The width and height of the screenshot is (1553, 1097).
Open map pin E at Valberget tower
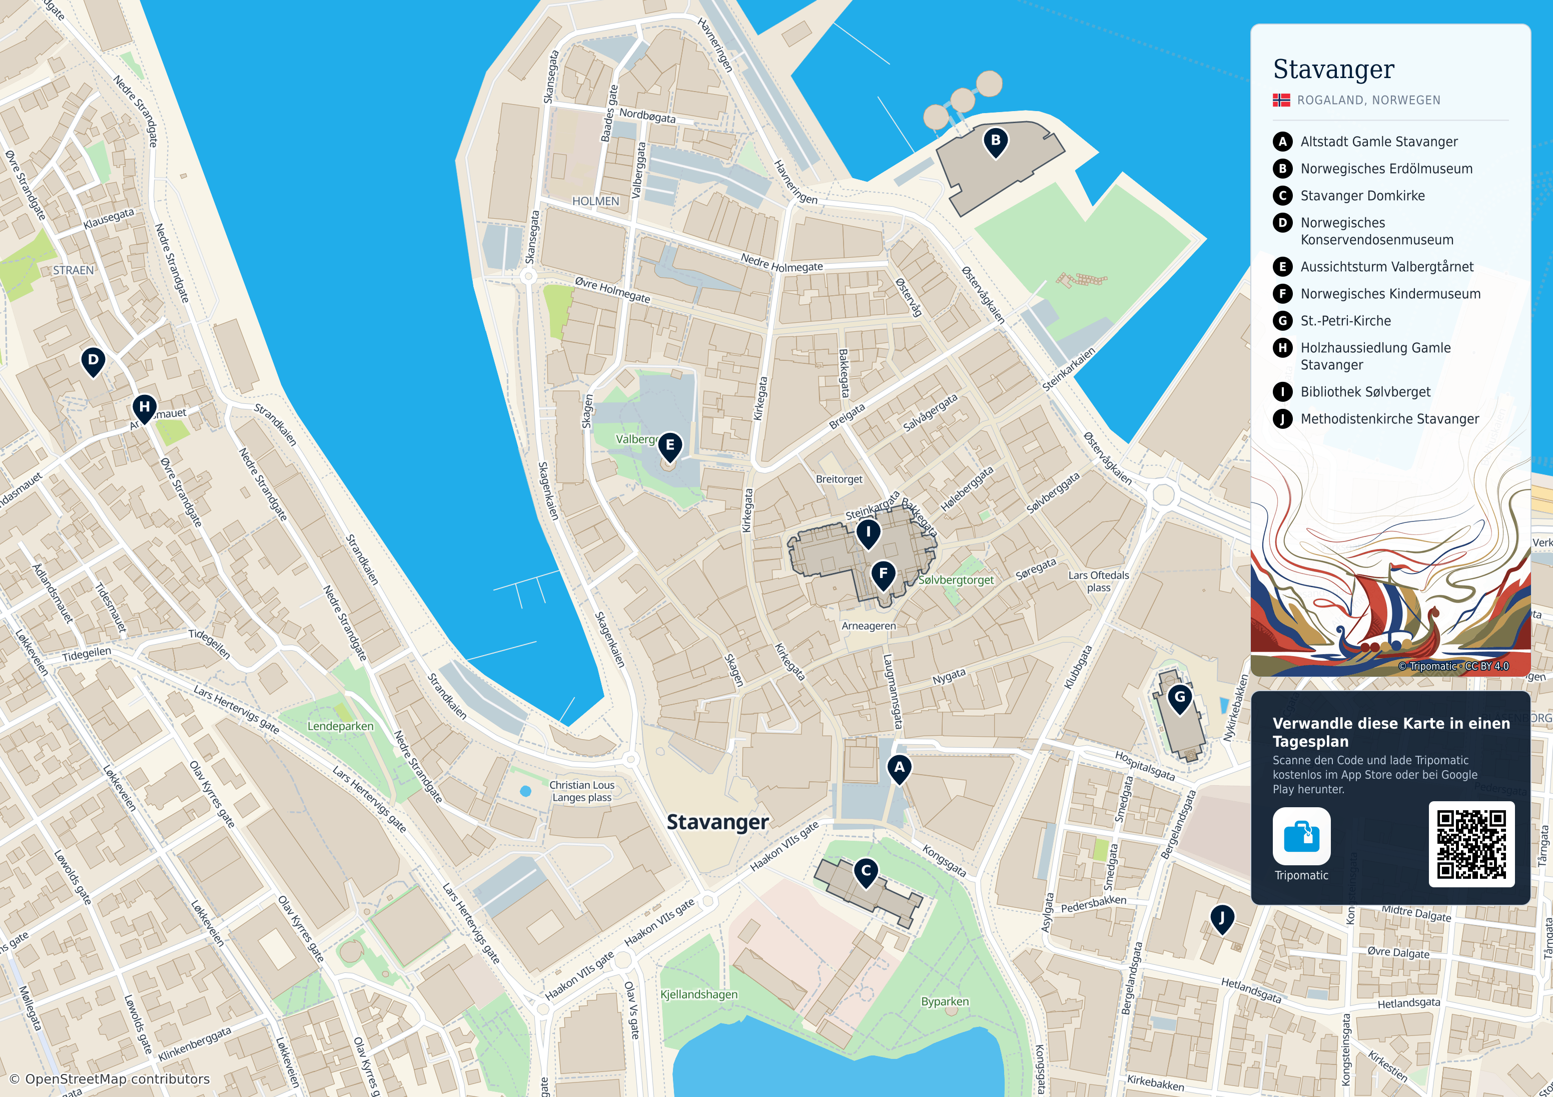pos(669,446)
